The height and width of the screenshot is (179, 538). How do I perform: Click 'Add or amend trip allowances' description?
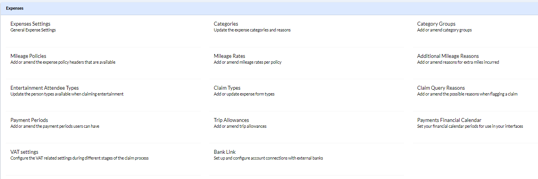pos(240,126)
